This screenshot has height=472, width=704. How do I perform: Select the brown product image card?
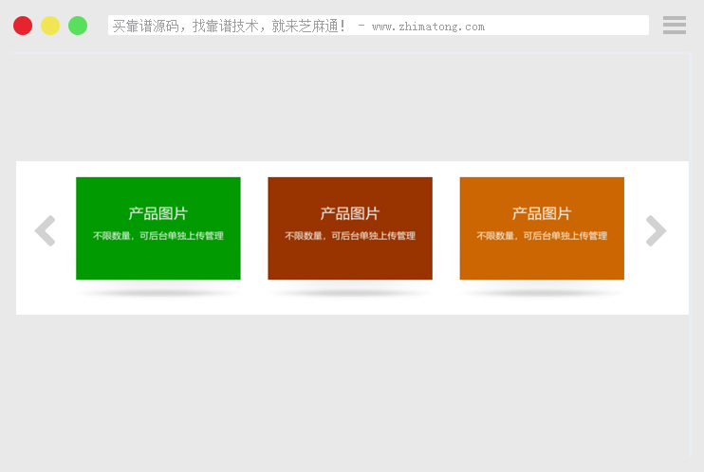tap(349, 256)
